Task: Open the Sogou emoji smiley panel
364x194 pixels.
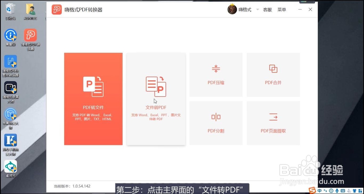Action: click(331, 191)
